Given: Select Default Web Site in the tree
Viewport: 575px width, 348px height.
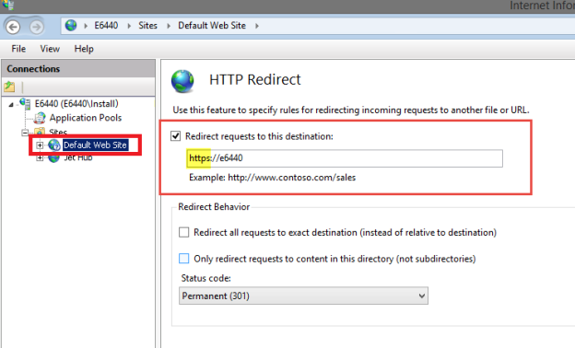Looking at the screenshot, I should point(95,145).
